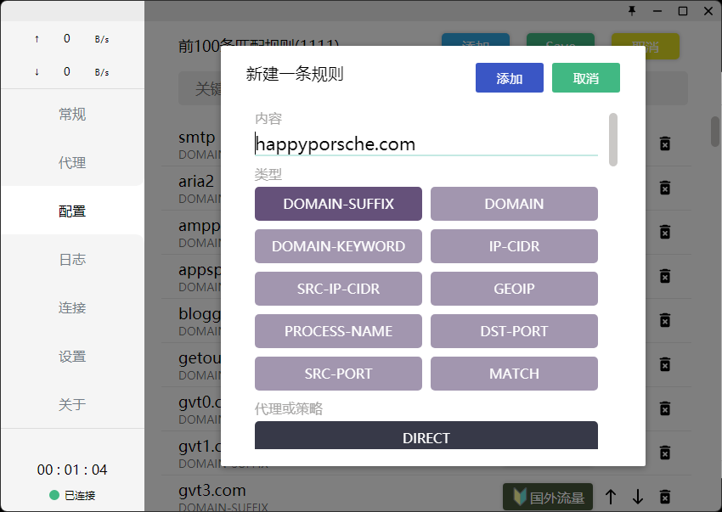
Task: Open the 常规 sidebar tab
Action: click(72, 114)
